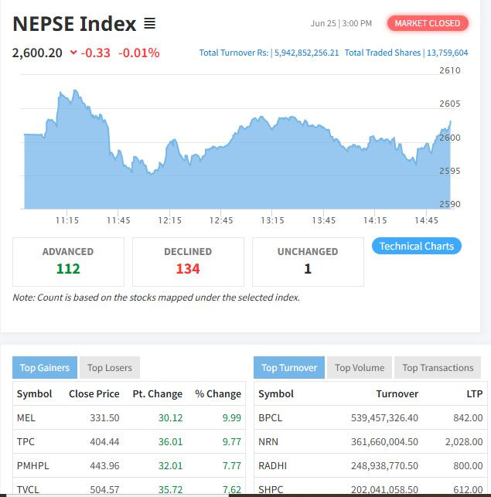Click the red down arrow near -0.33
491x497 pixels.
73,53
